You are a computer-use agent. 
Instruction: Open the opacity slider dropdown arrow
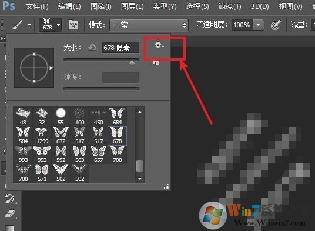(x=259, y=25)
